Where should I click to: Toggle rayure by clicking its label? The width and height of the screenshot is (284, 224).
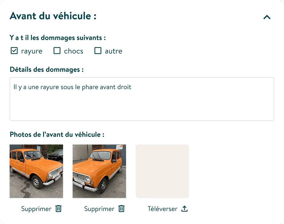tap(31, 51)
